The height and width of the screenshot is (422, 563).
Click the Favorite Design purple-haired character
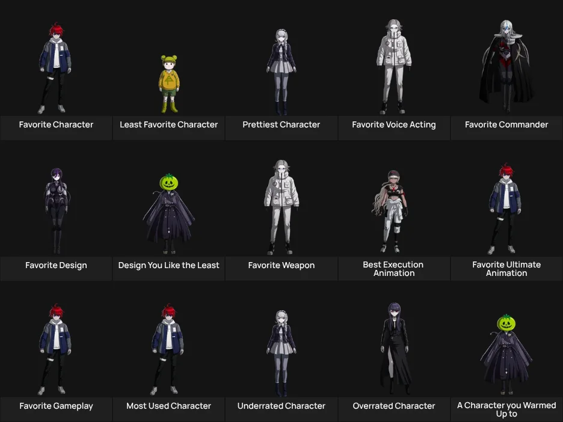click(x=57, y=211)
